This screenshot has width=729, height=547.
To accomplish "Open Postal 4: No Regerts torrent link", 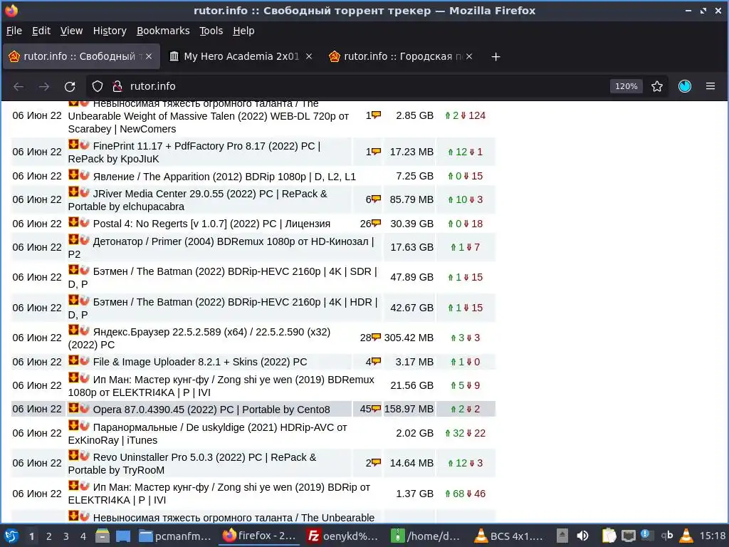I will point(211,224).
